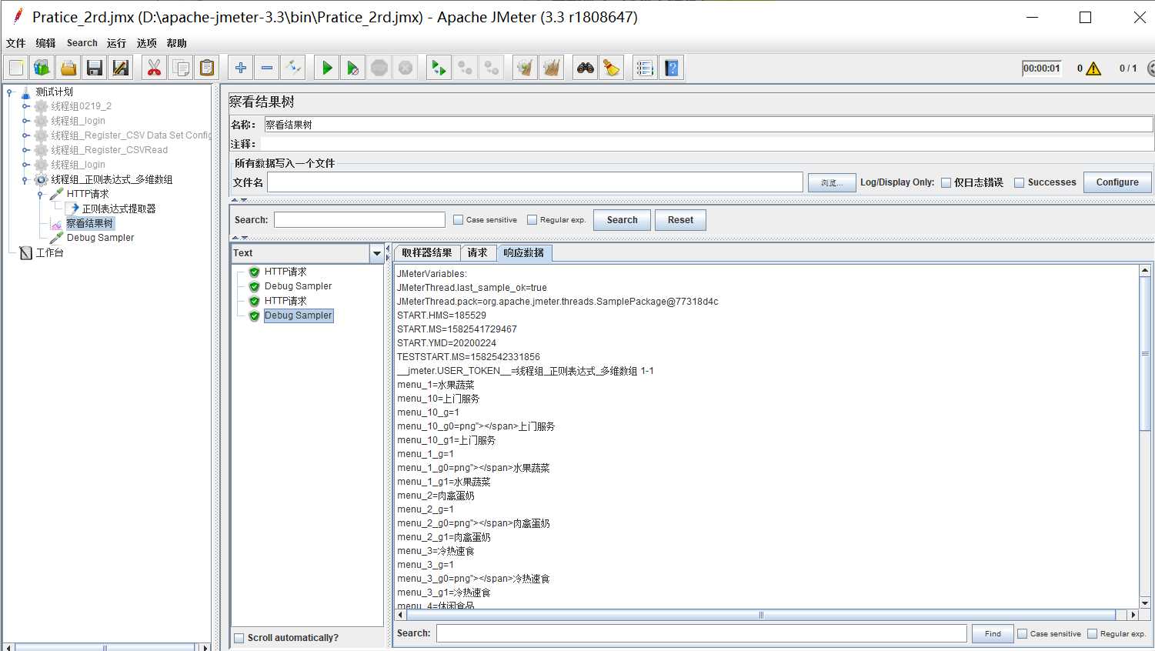Image resolution: width=1155 pixels, height=651 pixels.
Task: Start test with no pauses icon
Action: pyautogui.click(x=353, y=68)
